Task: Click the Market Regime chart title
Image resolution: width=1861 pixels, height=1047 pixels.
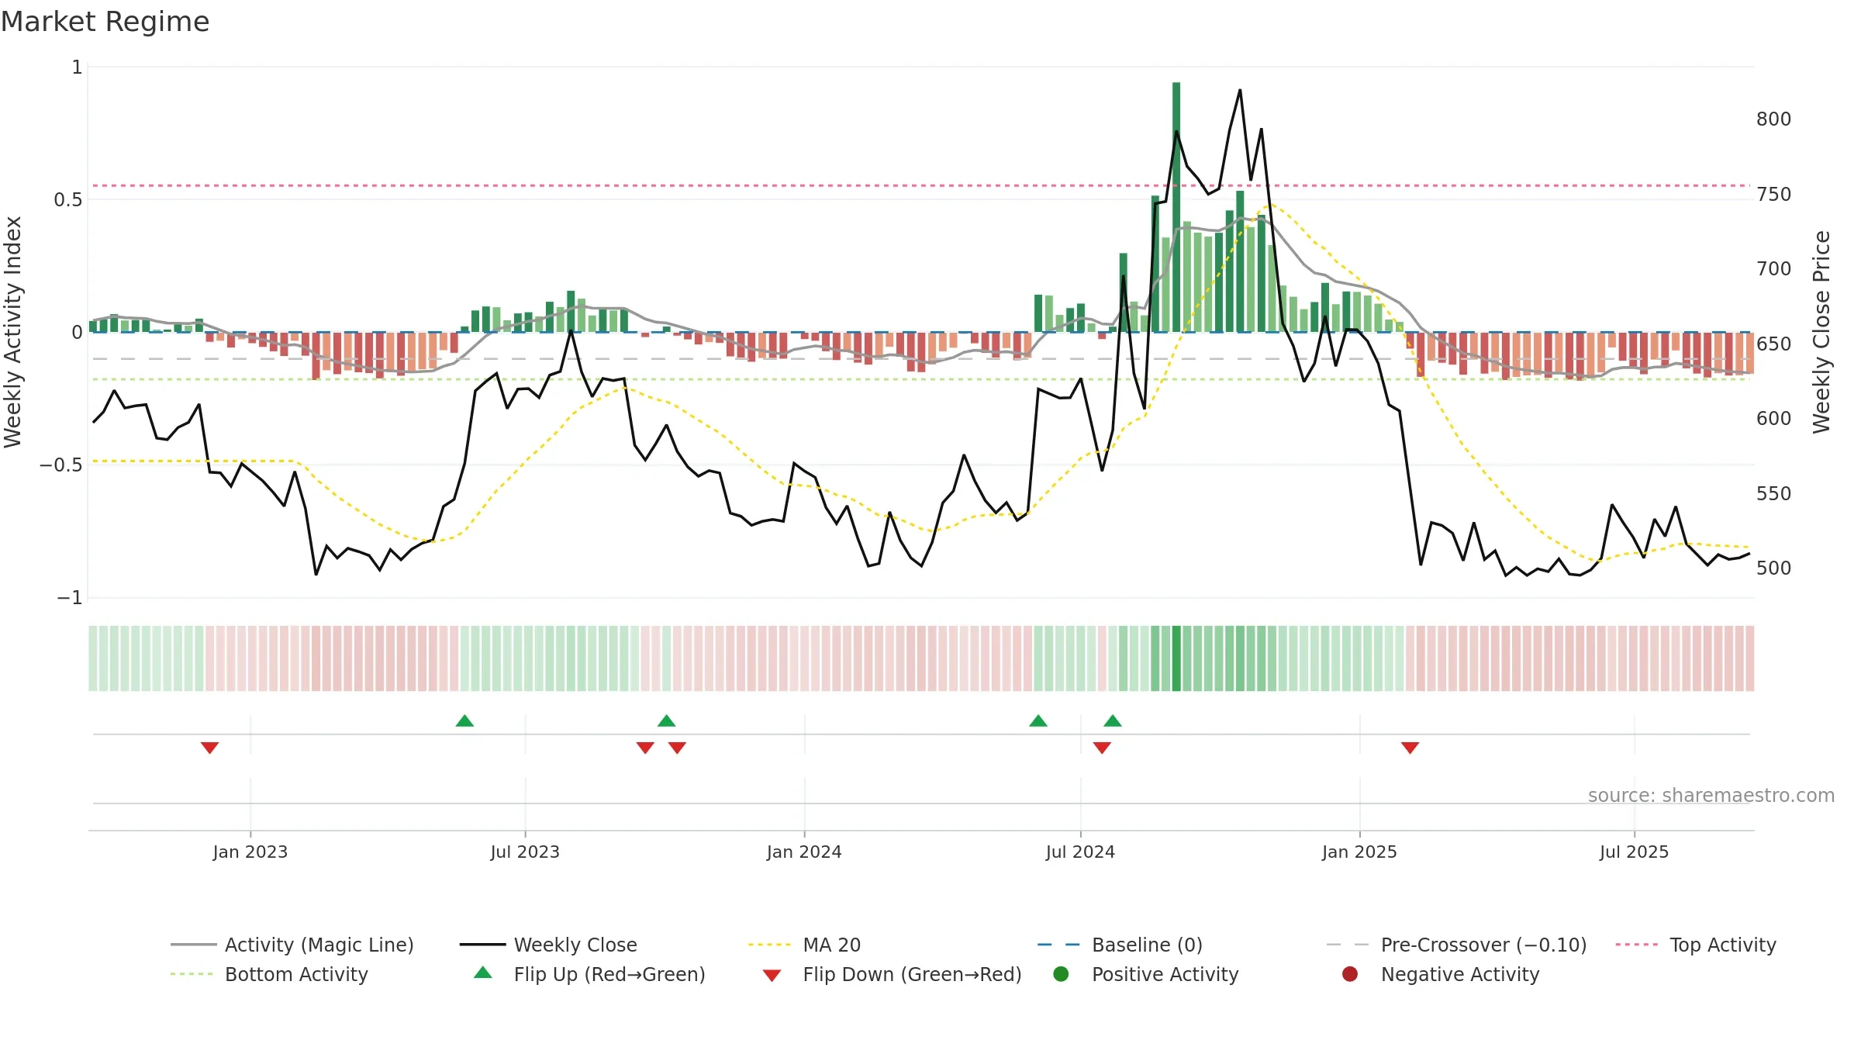Action: coord(105,22)
